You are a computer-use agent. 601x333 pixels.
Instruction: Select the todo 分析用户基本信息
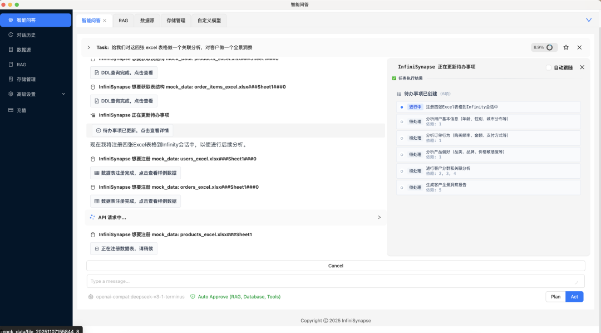[489, 121]
